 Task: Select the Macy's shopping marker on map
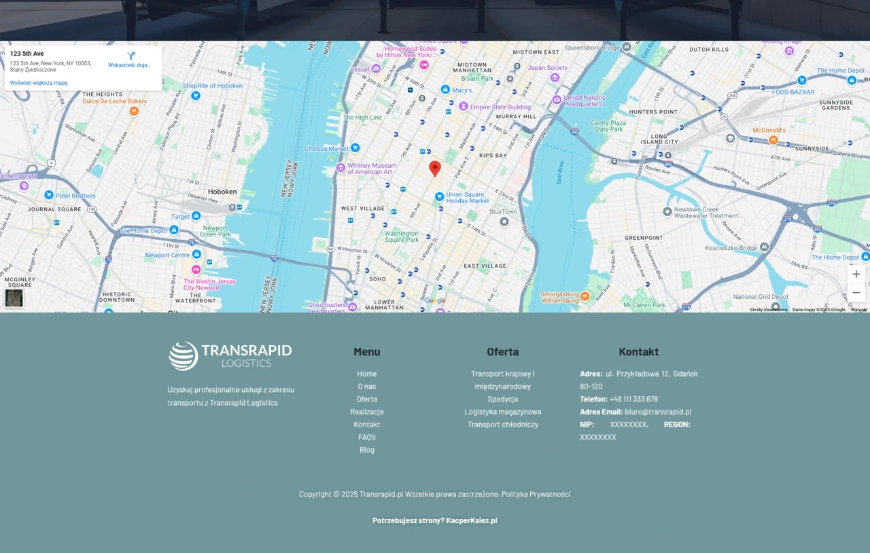pos(445,90)
